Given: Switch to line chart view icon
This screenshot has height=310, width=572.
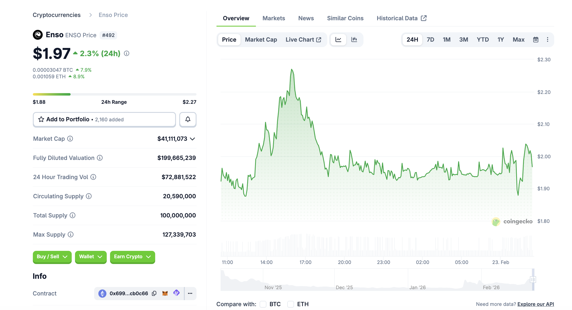Looking at the screenshot, I should (x=338, y=40).
